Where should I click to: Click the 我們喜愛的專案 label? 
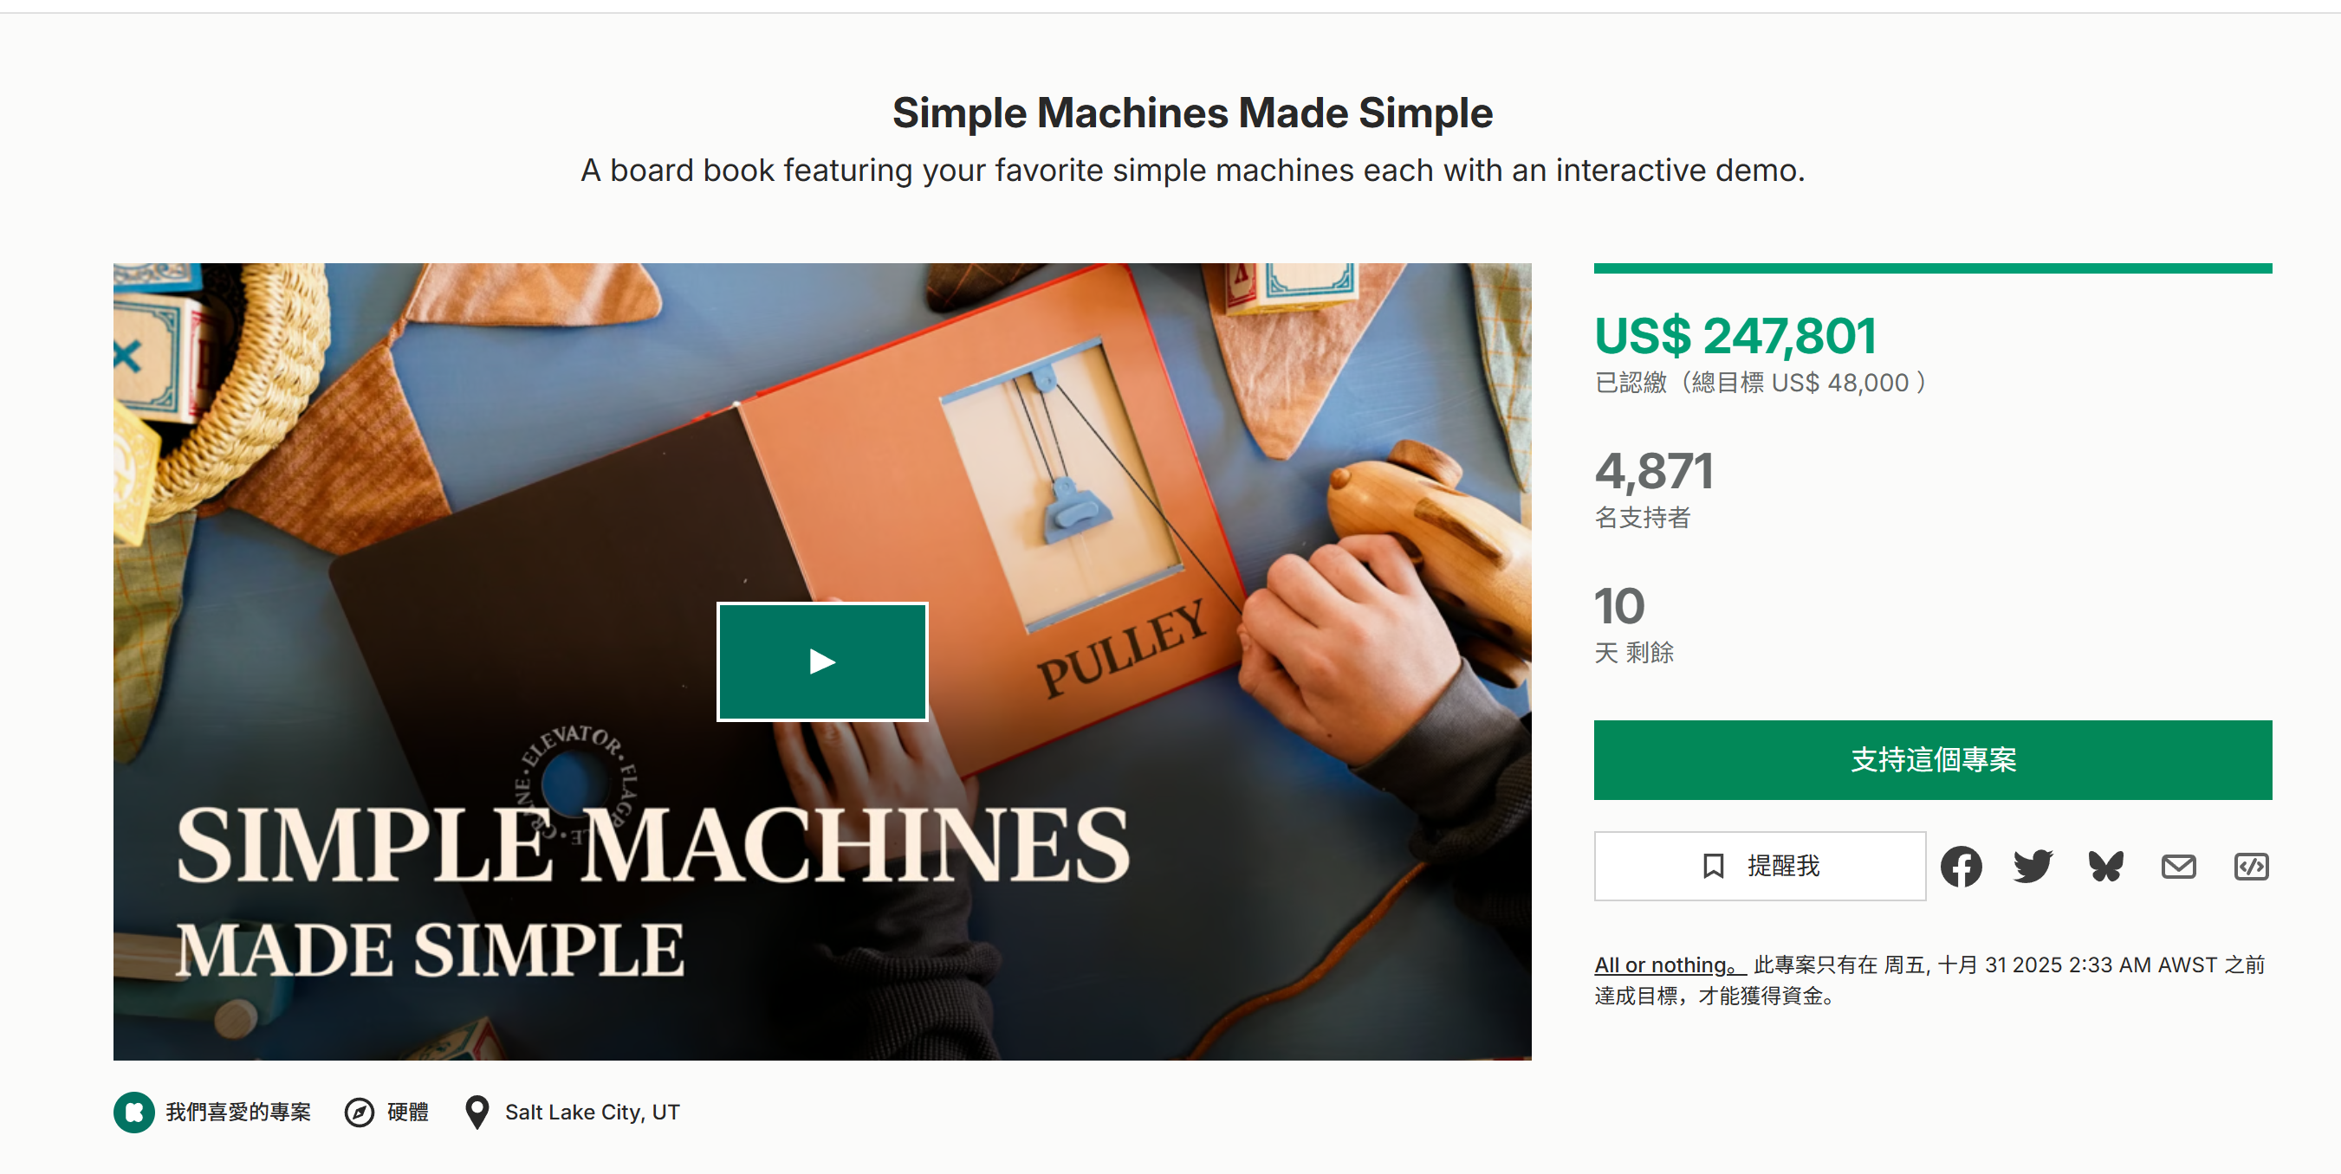pyautogui.click(x=238, y=1112)
